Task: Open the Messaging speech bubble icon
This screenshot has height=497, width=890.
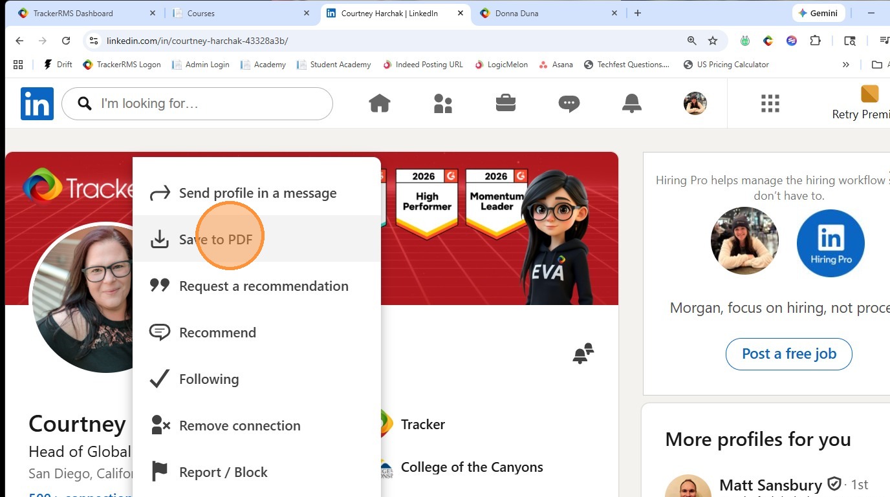Action: tap(569, 103)
